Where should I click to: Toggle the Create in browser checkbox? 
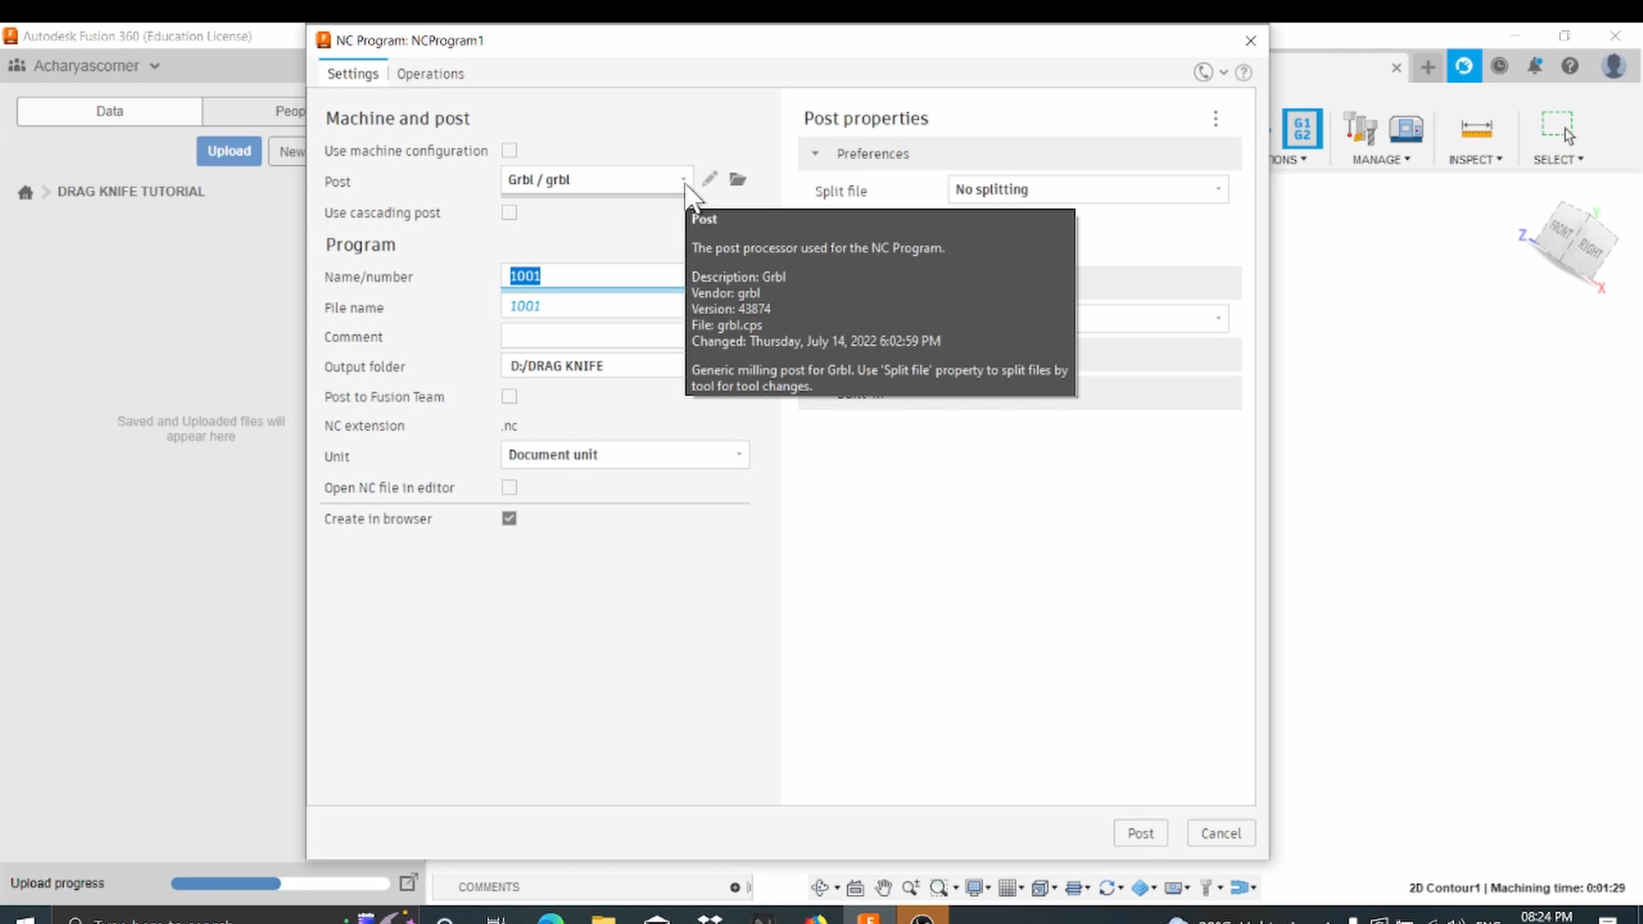click(507, 518)
